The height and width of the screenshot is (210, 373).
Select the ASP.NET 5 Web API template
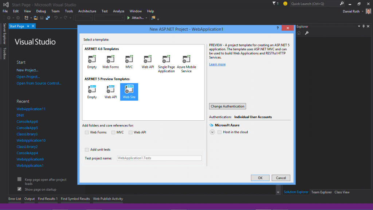point(111,92)
